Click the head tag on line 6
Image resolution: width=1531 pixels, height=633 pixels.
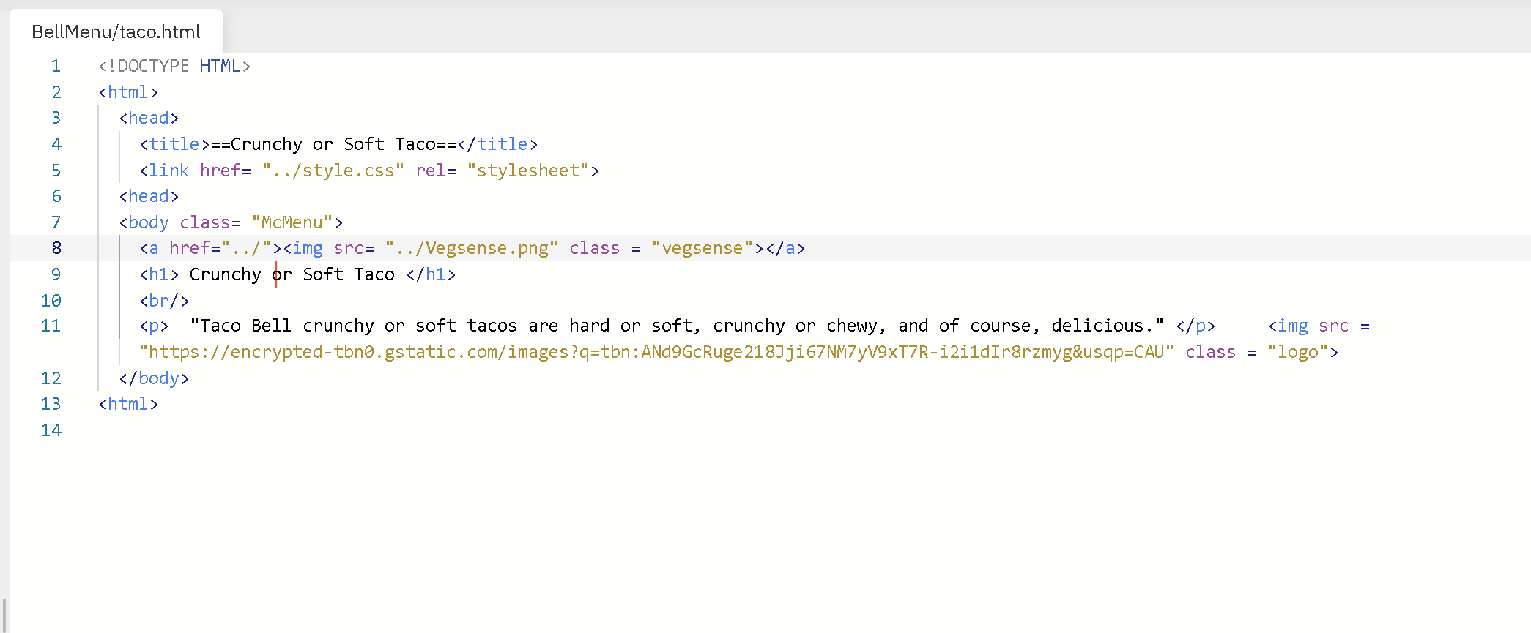coord(149,196)
